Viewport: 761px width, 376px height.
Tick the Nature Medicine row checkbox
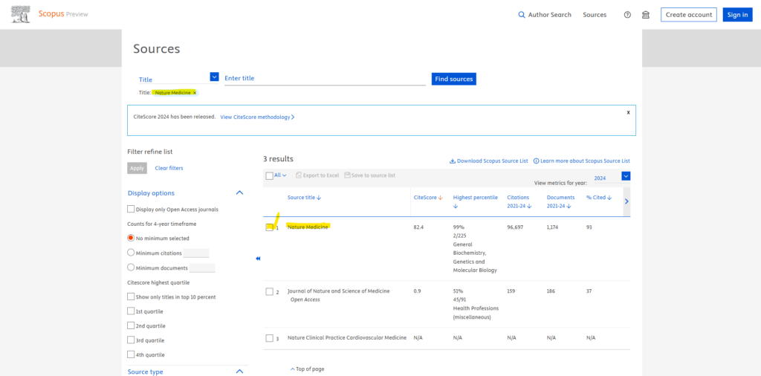click(269, 227)
